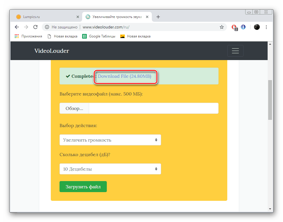The width and height of the screenshot is (283, 222).
Task: Switch to the Lumpics.ru tab
Action: click(48, 17)
